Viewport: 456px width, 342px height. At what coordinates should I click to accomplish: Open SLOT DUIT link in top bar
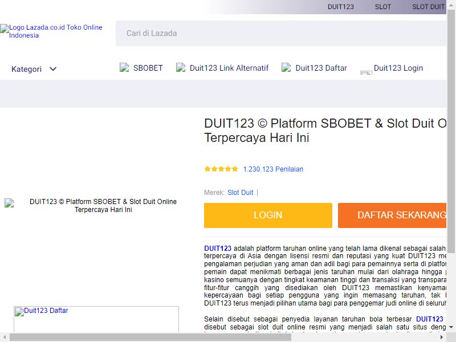pos(429,7)
